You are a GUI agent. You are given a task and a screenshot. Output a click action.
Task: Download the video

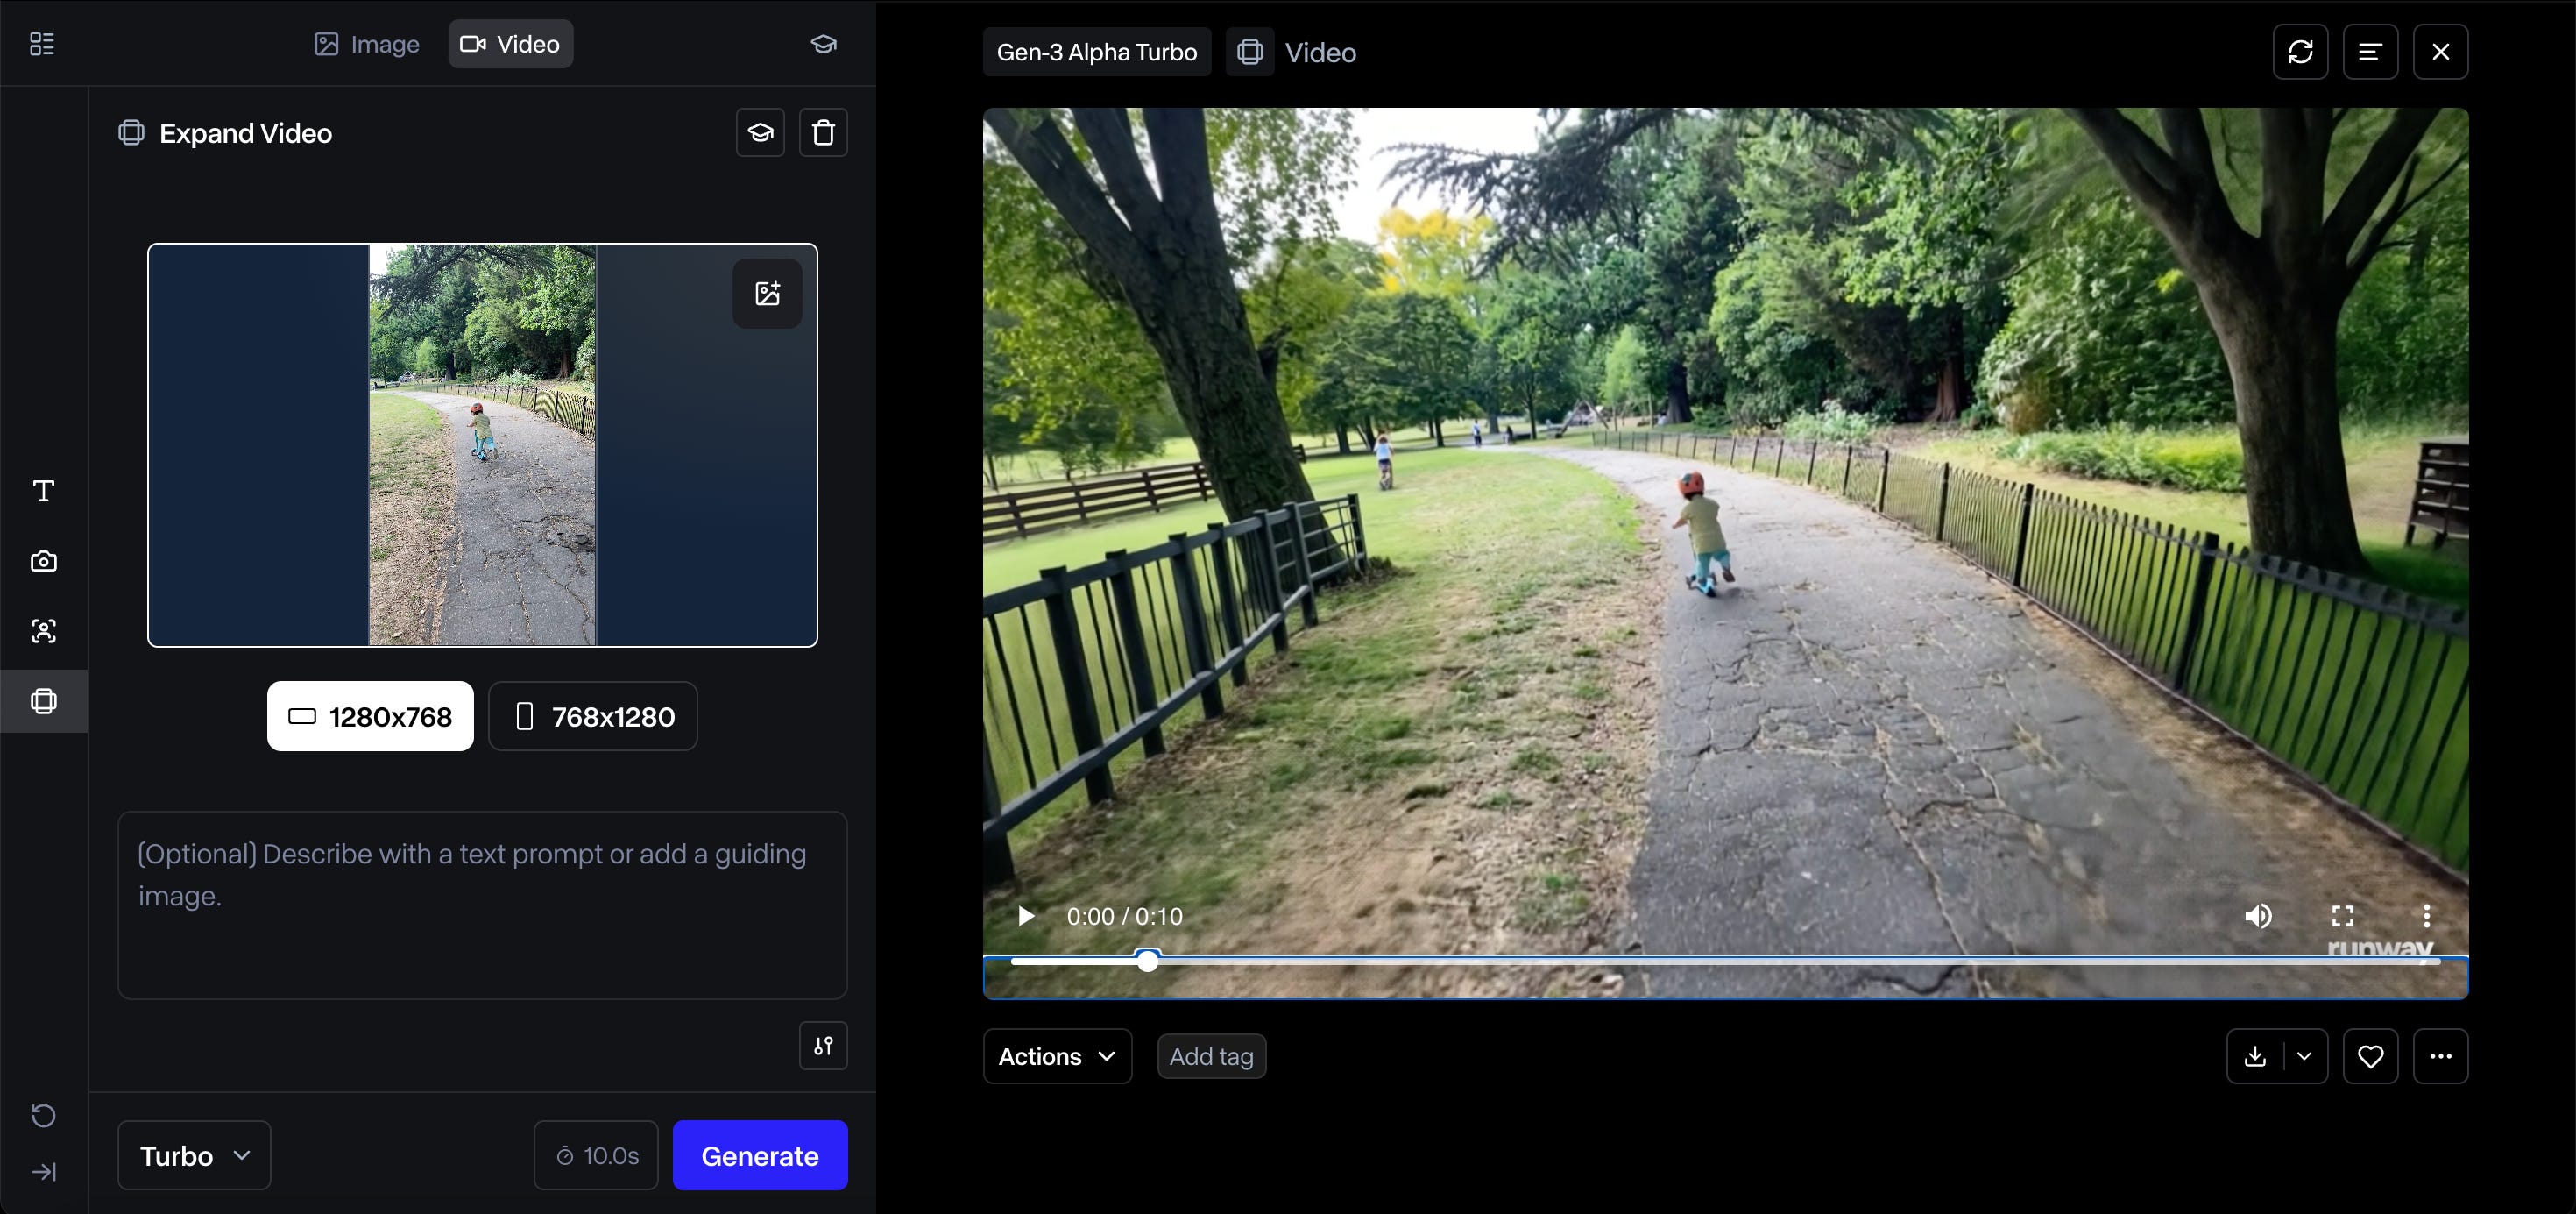2255,1056
